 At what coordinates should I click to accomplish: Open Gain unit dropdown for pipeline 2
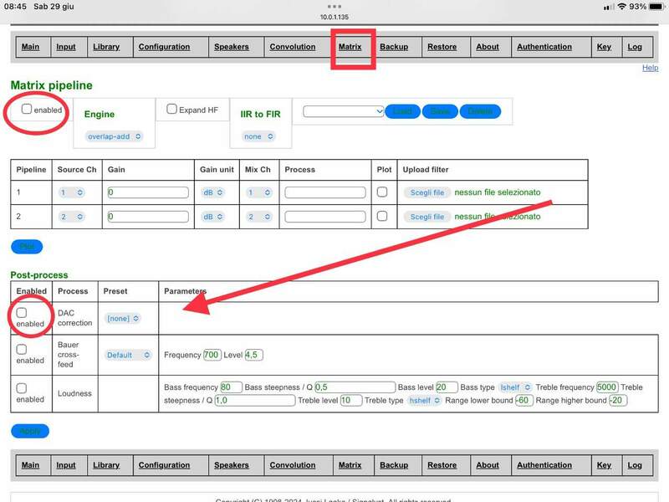coord(212,217)
